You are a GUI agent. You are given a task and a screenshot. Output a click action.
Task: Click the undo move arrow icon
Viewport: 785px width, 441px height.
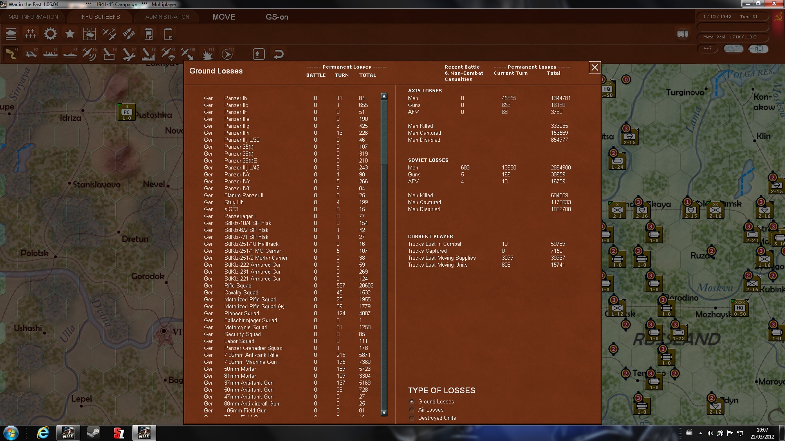[x=278, y=54]
